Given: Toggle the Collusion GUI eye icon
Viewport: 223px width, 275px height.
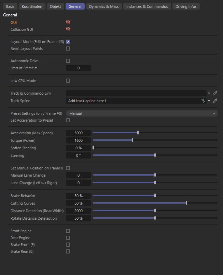Looking at the screenshot, I should 68,29.
